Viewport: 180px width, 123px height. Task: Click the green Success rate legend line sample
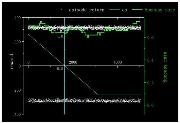point(137,9)
